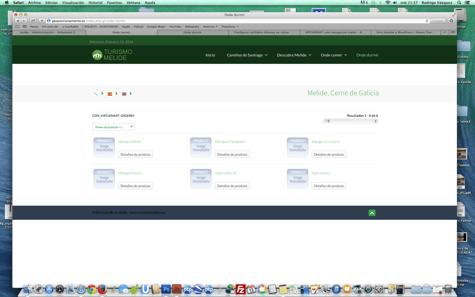475x297 pixels.
Task: Open the Favoritos menu
Action: tap(114, 3)
